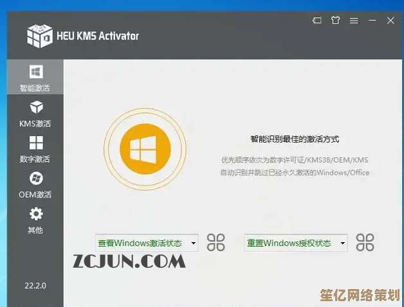404x307 pixels.
Task: Click the 优先顺序 priority description line
Action: pyautogui.click(x=294, y=159)
